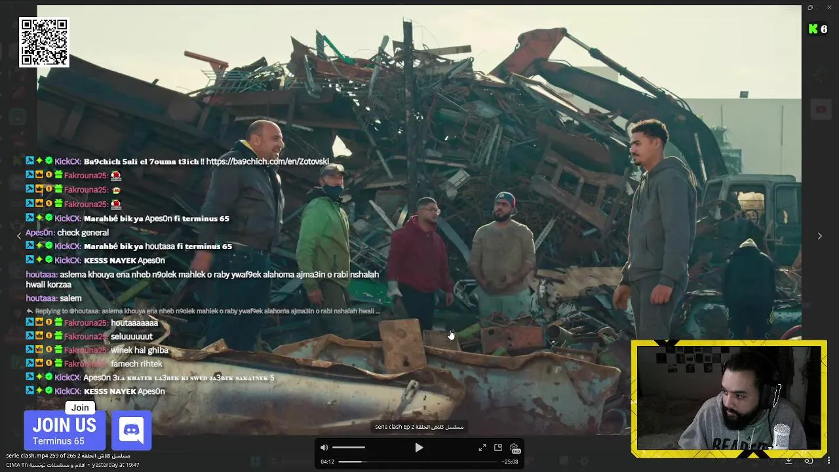Click chat message 'houtaaa: salem'

pyautogui.click(x=54, y=298)
